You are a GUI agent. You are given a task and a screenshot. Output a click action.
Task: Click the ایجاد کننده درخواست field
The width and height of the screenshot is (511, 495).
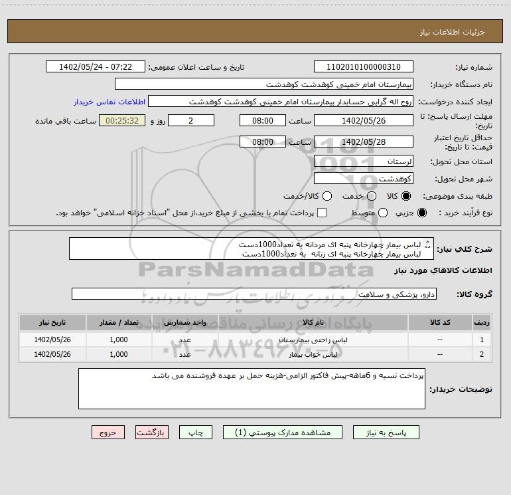click(x=281, y=102)
